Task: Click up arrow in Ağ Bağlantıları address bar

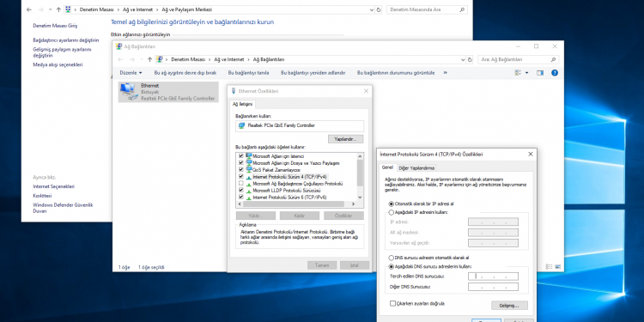Action: pyautogui.click(x=149, y=59)
